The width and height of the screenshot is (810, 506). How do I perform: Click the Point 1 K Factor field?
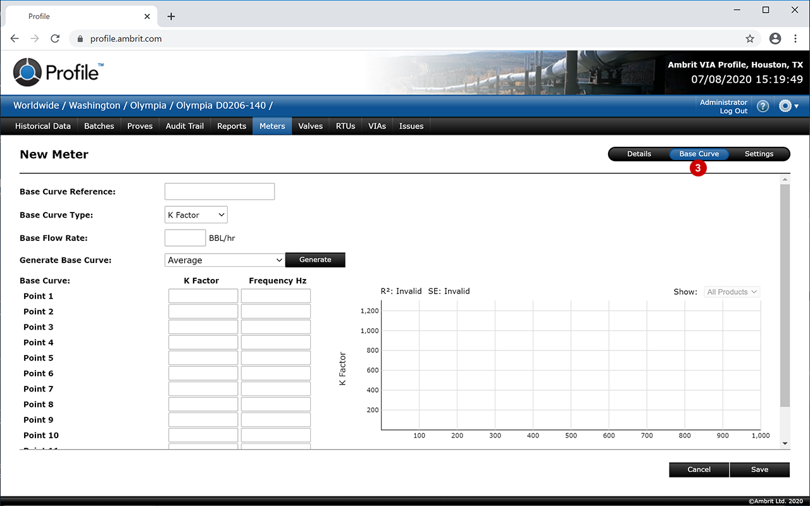tap(203, 296)
